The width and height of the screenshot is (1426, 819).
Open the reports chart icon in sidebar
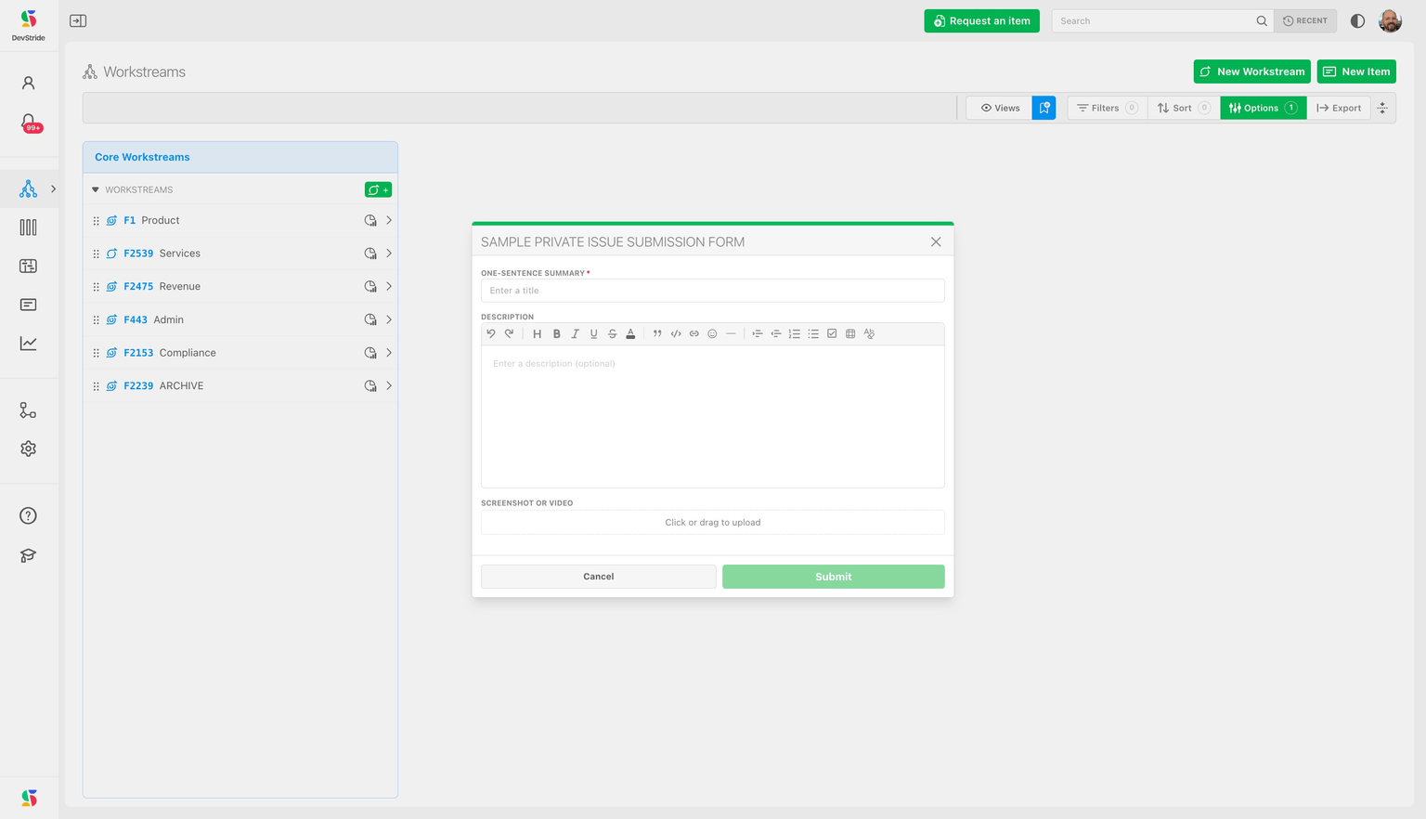[x=29, y=344]
